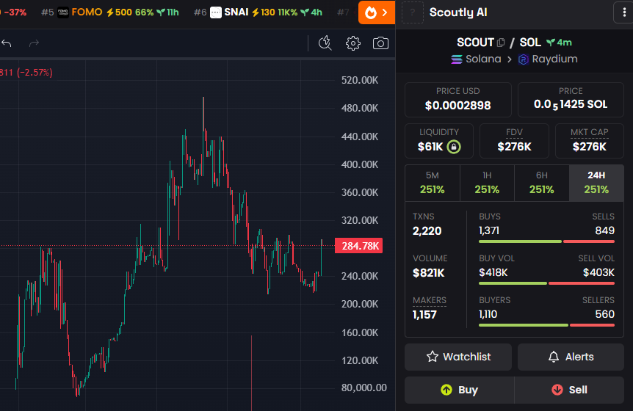Click the BUYERS 1,110 value
The image size is (633, 411).
click(488, 314)
